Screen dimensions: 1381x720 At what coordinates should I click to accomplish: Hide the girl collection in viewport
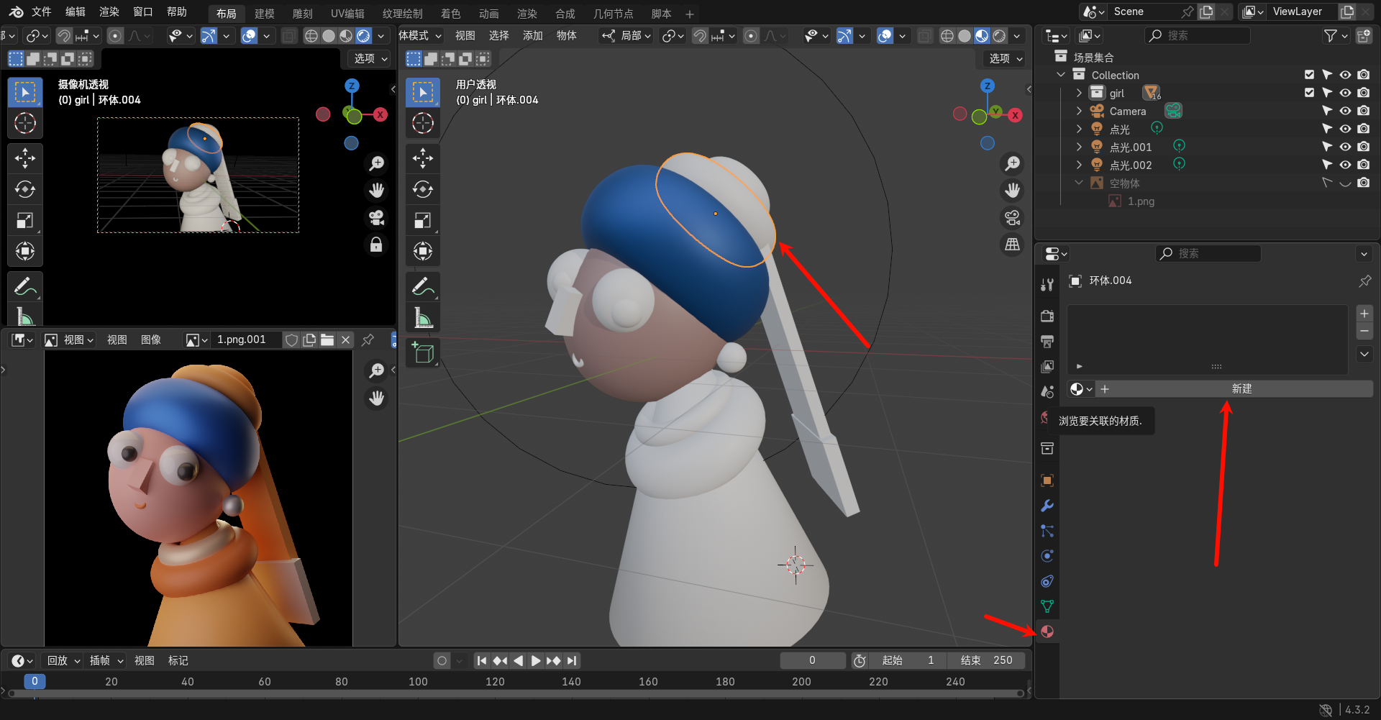click(x=1345, y=93)
